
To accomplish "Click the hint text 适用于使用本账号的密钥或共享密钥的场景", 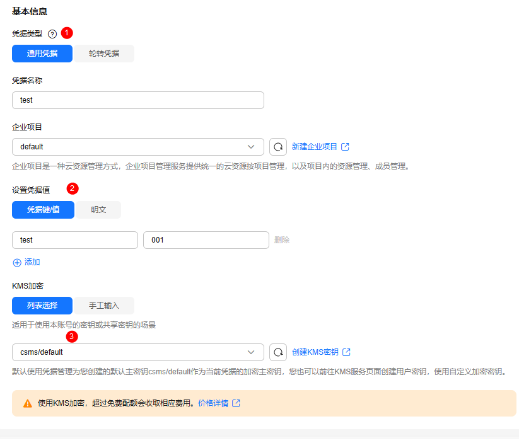I will [x=84, y=325].
